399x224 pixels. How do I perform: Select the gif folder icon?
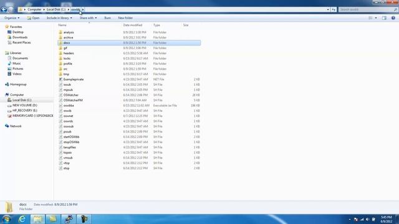pyautogui.click(x=60, y=48)
